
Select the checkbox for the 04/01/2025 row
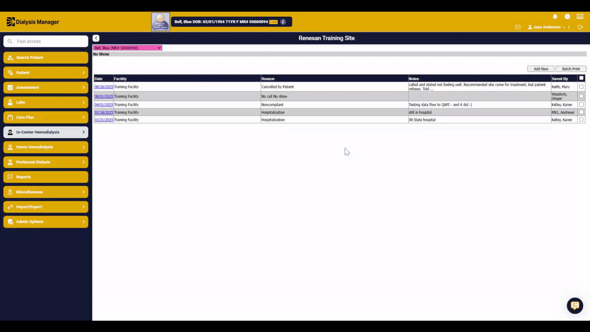(x=582, y=105)
